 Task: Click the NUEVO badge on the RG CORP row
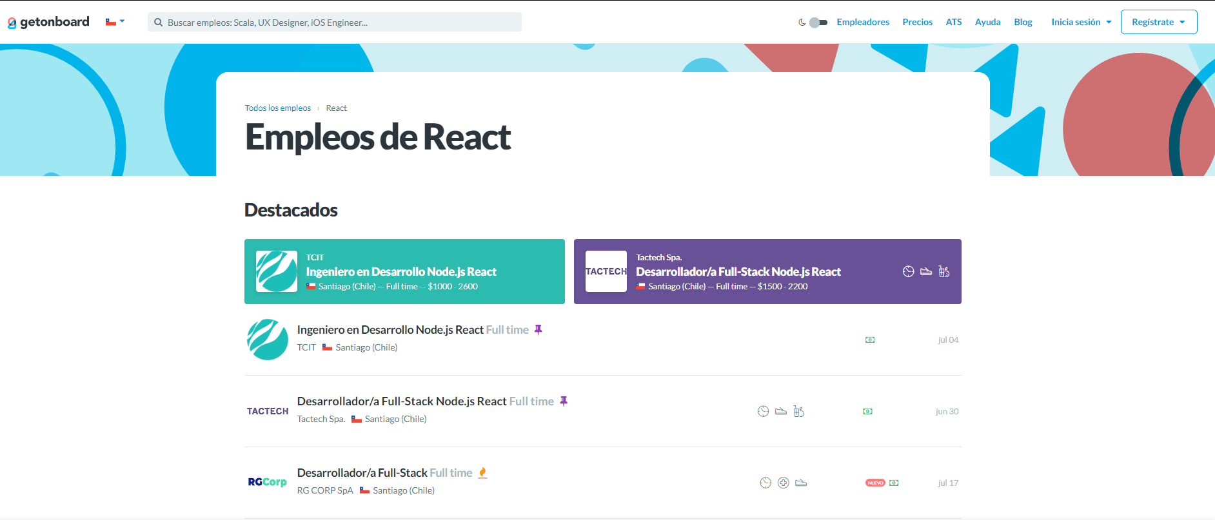pyautogui.click(x=875, y=483)
